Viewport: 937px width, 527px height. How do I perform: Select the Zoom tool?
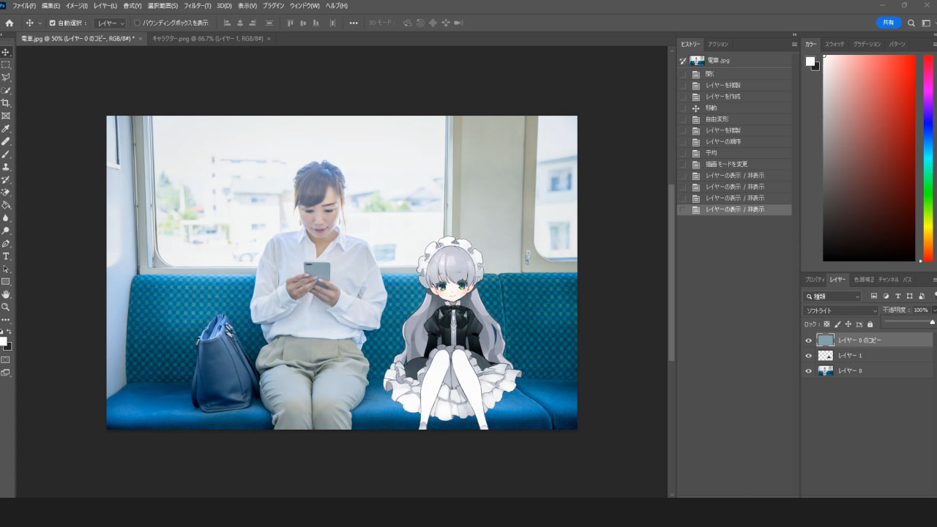[x=6, y=307]
